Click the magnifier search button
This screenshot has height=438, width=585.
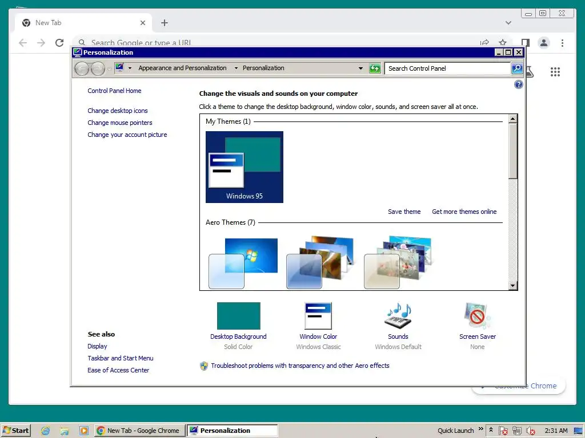(x=516, y=68)
